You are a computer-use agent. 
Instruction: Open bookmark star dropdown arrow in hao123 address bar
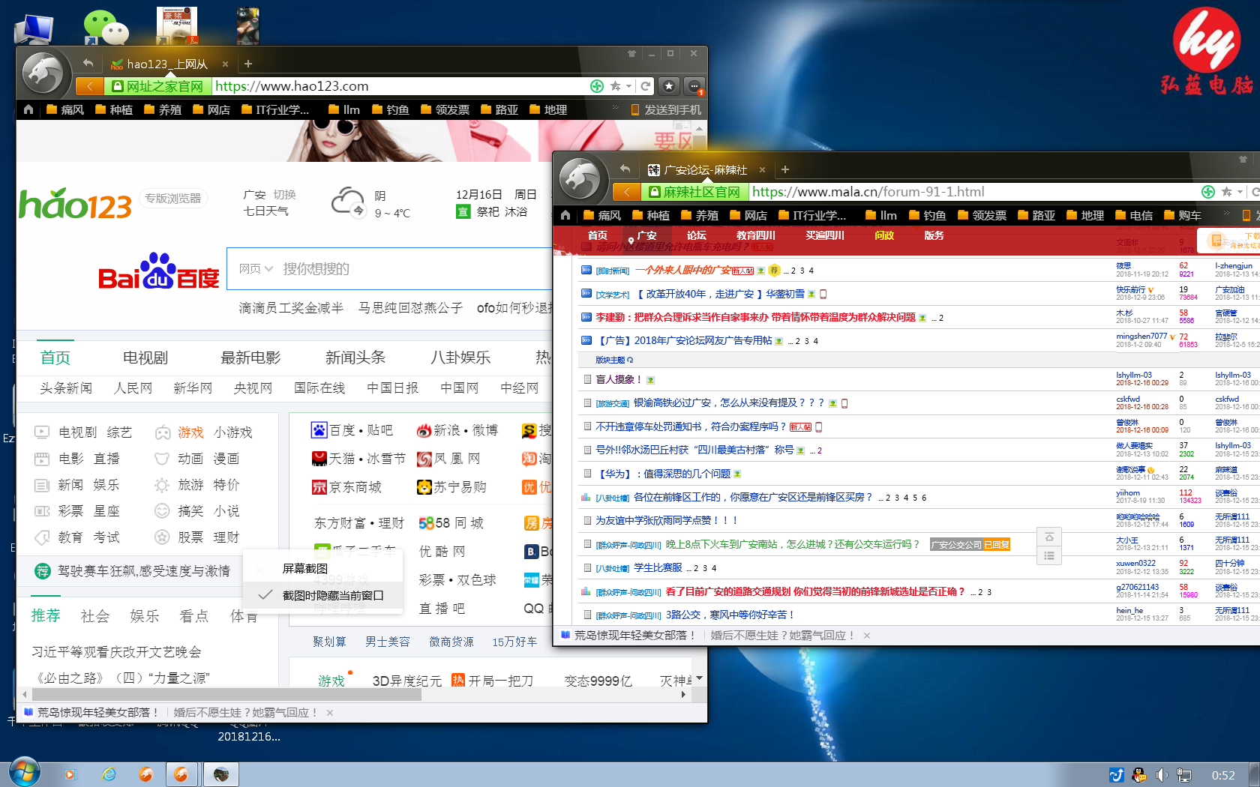pyautogui.click(x=628, y=86)
